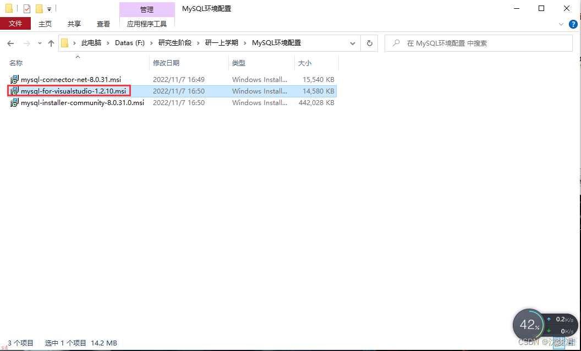The width and height of the screenshot is (581, 351).
Task: Open the Customize Quick Access Toolbar dropdown
Action: [x=50, y=8]
